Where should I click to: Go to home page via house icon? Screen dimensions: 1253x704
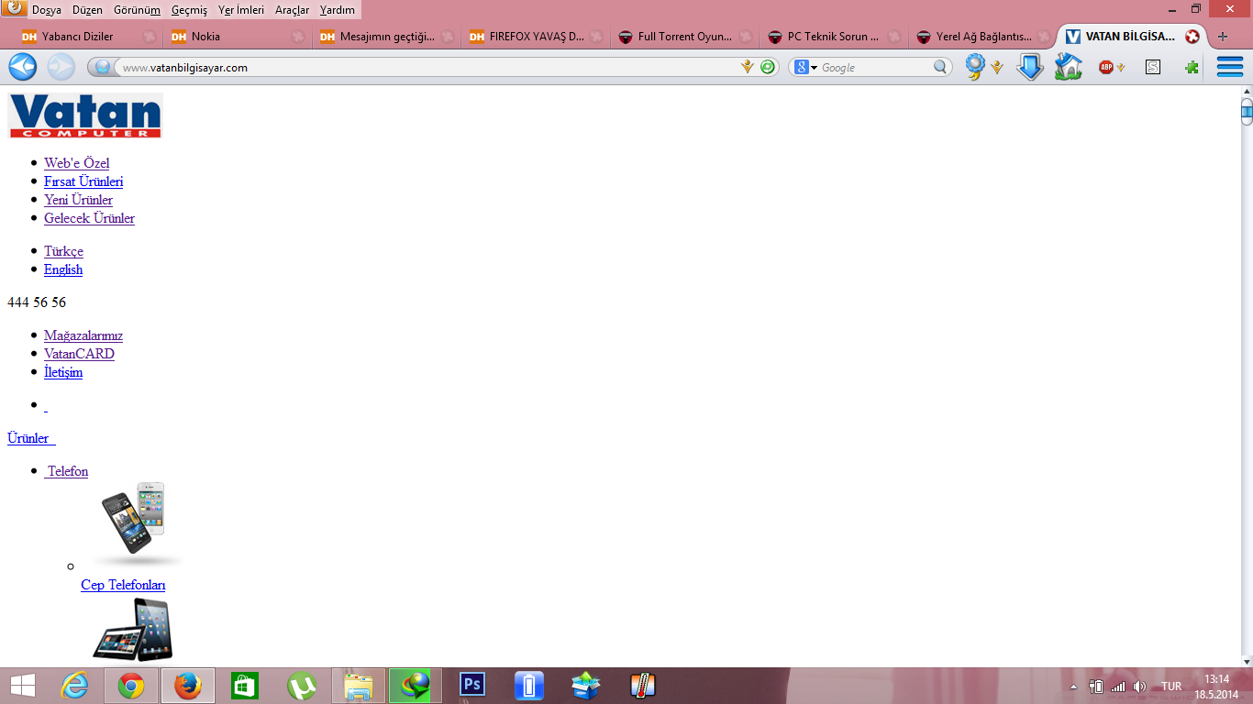[1068, 67]
